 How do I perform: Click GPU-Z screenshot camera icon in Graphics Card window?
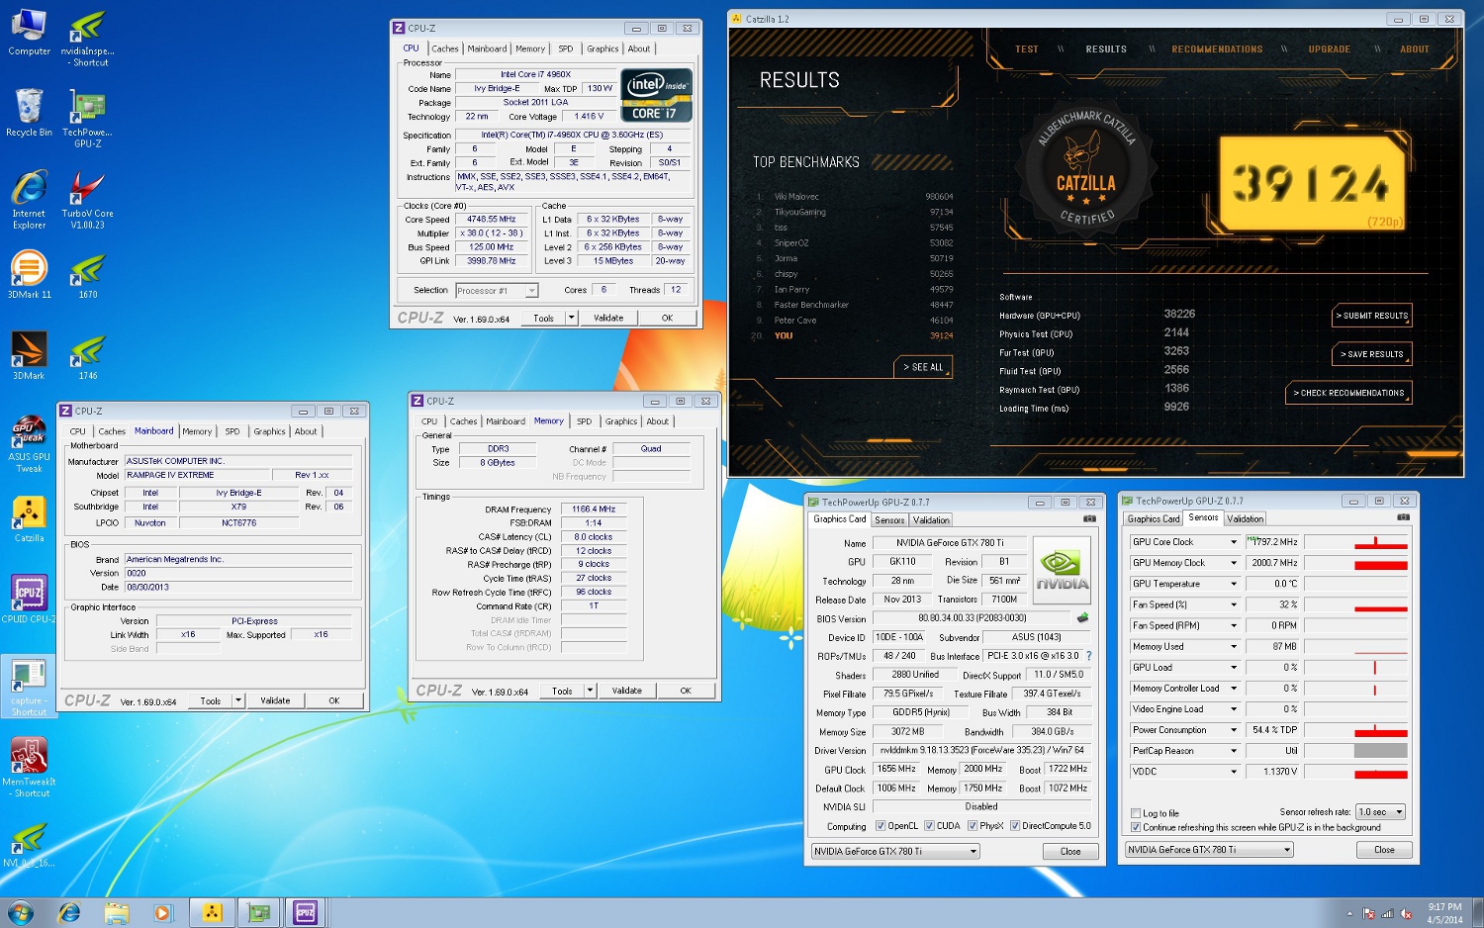[1089, 518]
